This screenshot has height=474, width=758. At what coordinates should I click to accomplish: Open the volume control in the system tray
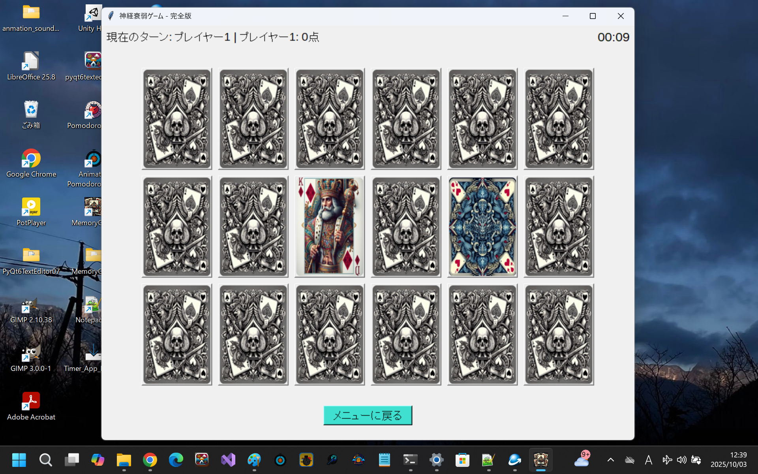[681, 460]
